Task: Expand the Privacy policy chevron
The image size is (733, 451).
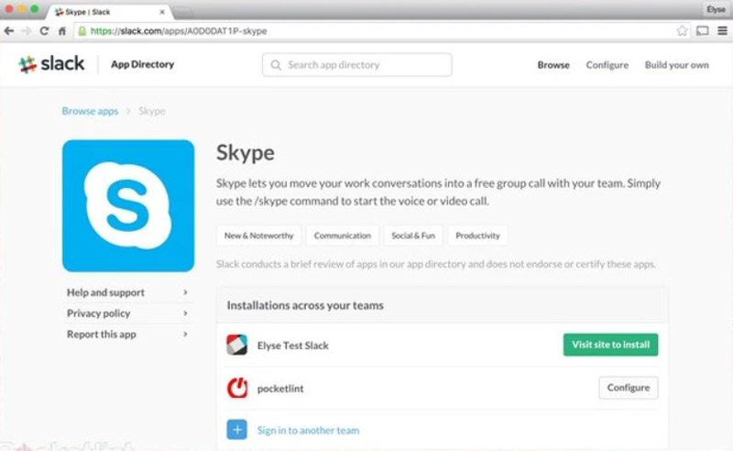Action: [185, 313]
